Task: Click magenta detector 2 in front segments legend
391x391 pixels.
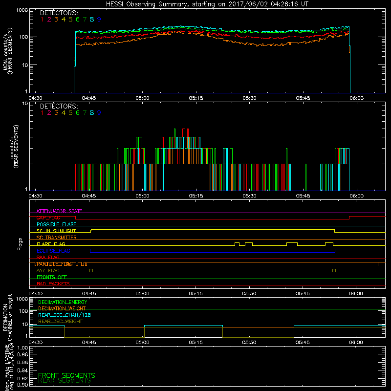Action: click(49, 20)
